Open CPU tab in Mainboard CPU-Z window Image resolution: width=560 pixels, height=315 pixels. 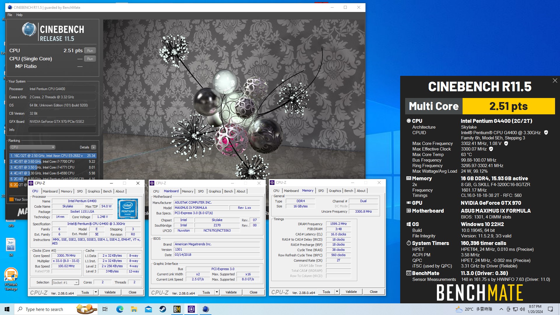[x=156, y=191]
